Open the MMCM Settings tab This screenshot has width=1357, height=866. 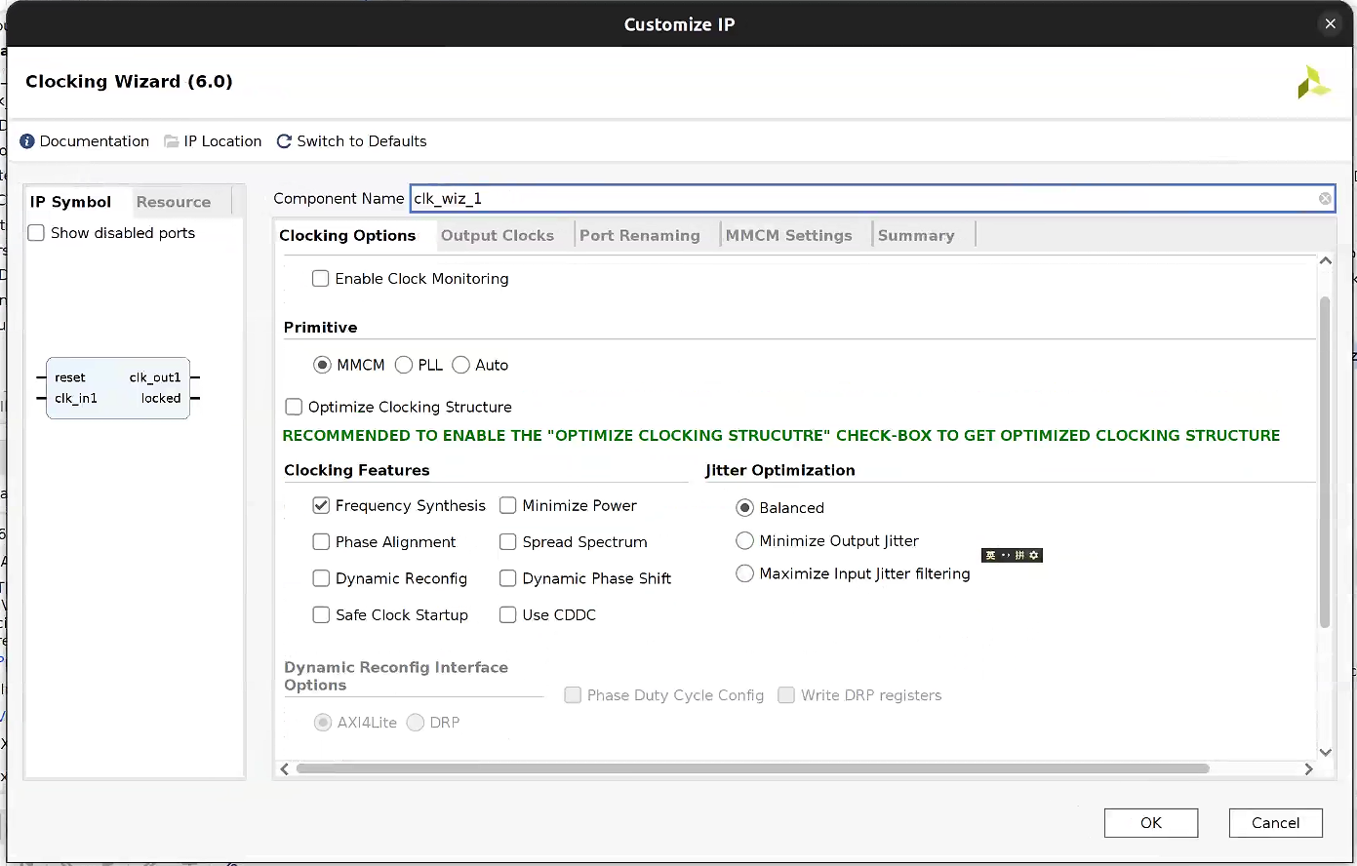(788, 235)
